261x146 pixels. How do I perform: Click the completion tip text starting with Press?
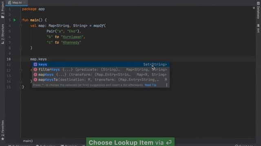pyautogui.click(x=88, y=85)
